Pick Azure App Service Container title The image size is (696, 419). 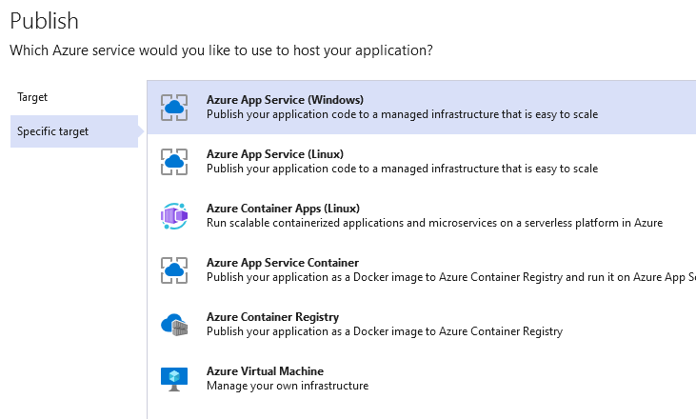(x=283, y=263)
